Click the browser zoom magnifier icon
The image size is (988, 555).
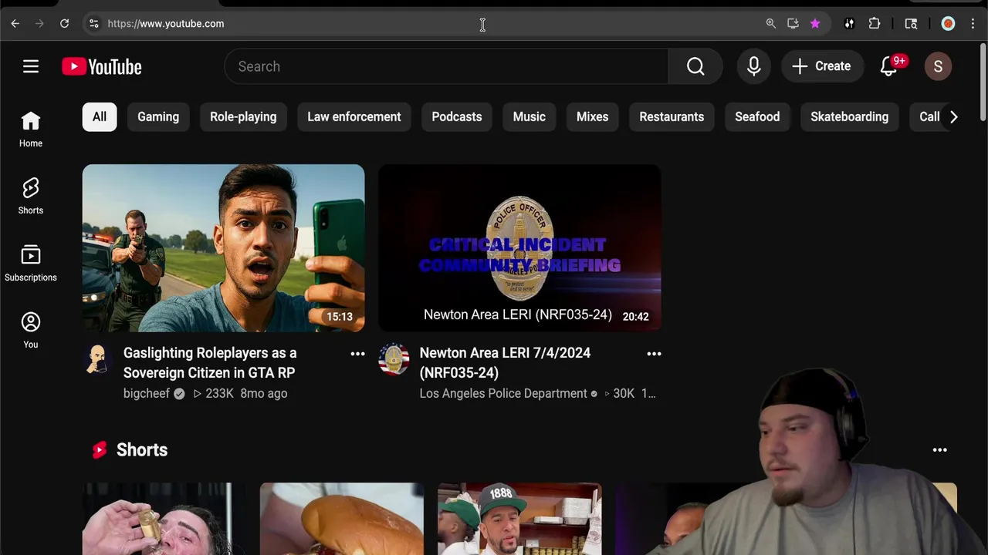770,24
